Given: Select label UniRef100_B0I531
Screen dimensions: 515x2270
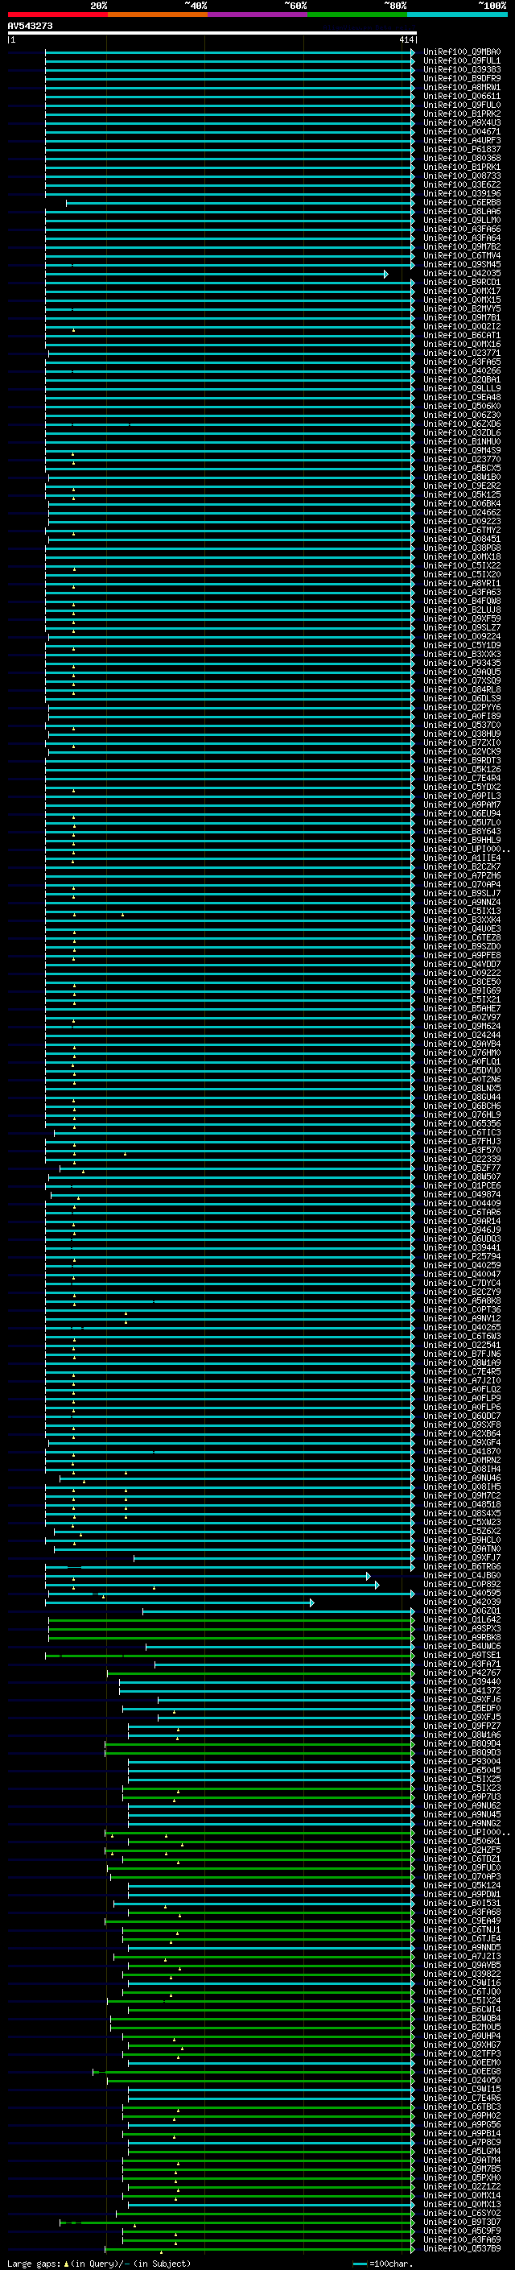Looking at the screenshot, I should [462, 1904].
